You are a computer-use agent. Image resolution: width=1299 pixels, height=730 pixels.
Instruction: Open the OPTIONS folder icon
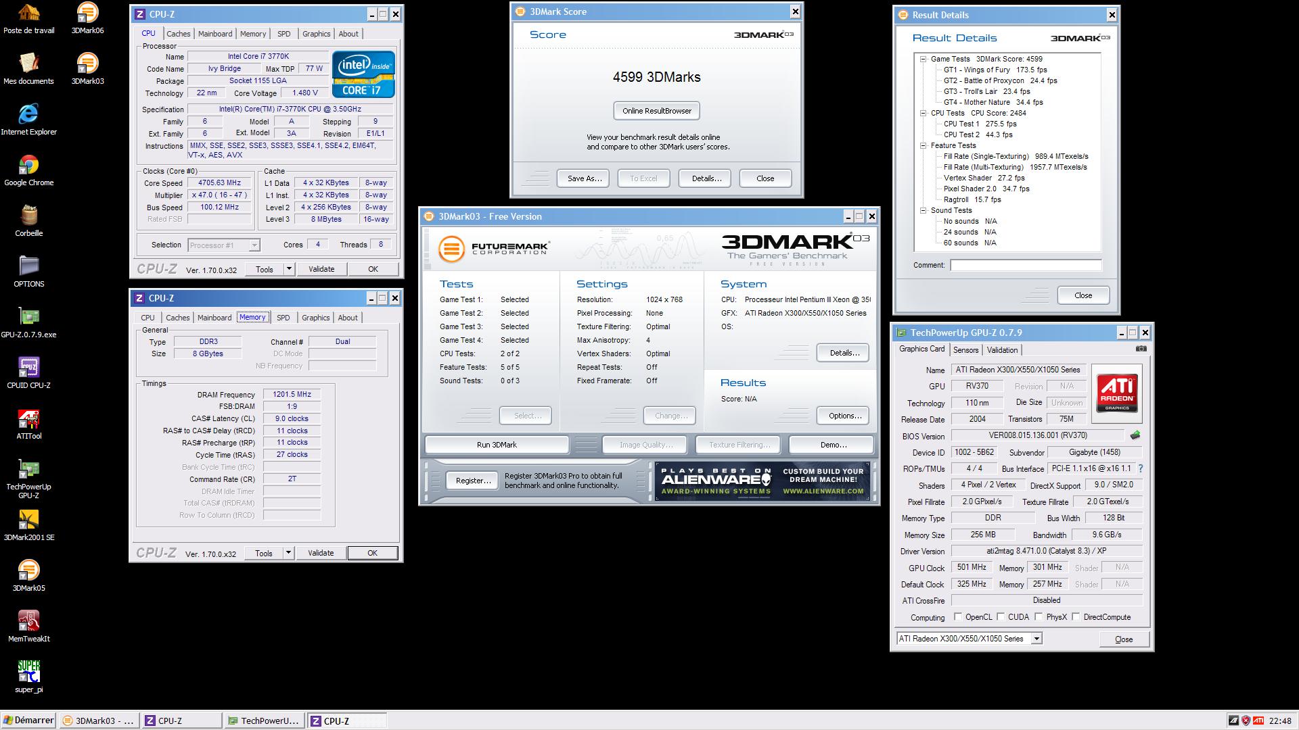pyautogui.click(x=28, y=271)
